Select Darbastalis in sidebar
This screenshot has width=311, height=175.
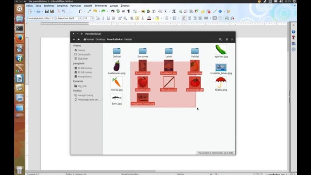click(82, 54)
